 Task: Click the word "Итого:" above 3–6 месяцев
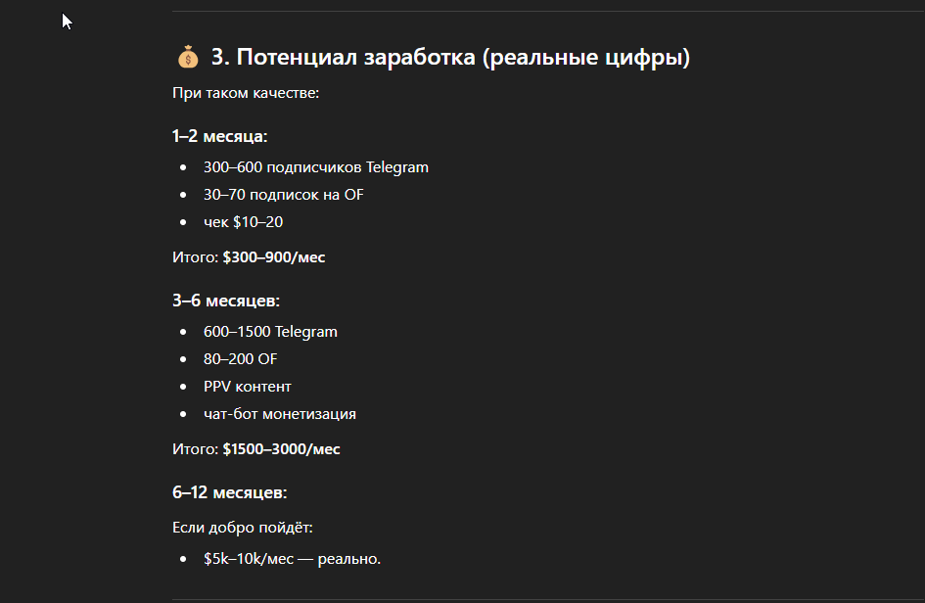pyautogui.click(x=195, y=257)
